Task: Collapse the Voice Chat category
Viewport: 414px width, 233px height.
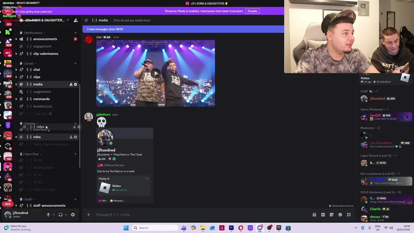Action: (31, 154)
